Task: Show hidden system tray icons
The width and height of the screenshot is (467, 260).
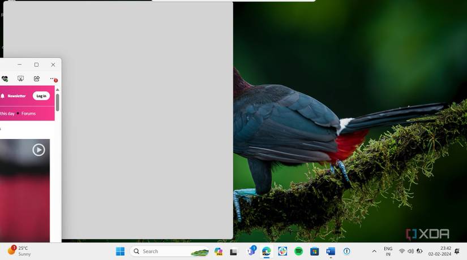Action: click(x=374, y=252)
